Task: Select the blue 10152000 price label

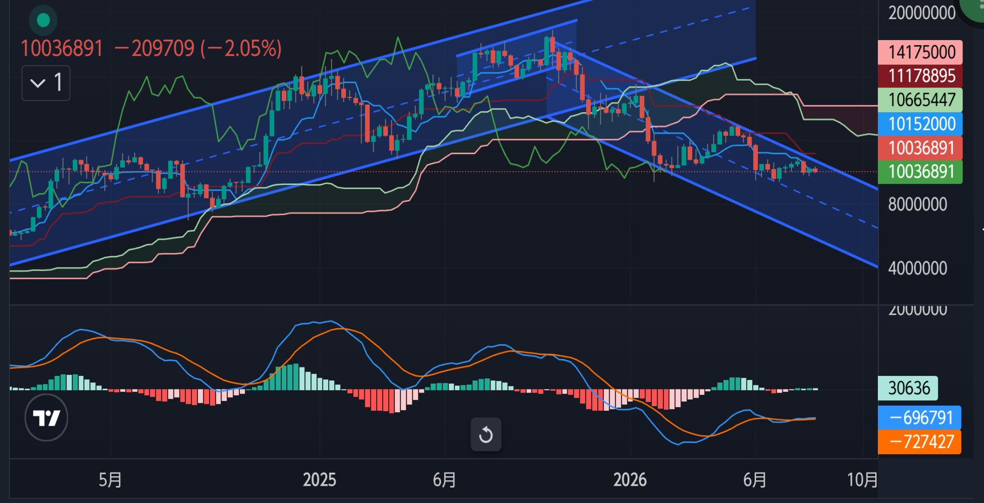Action: [920, 124]
